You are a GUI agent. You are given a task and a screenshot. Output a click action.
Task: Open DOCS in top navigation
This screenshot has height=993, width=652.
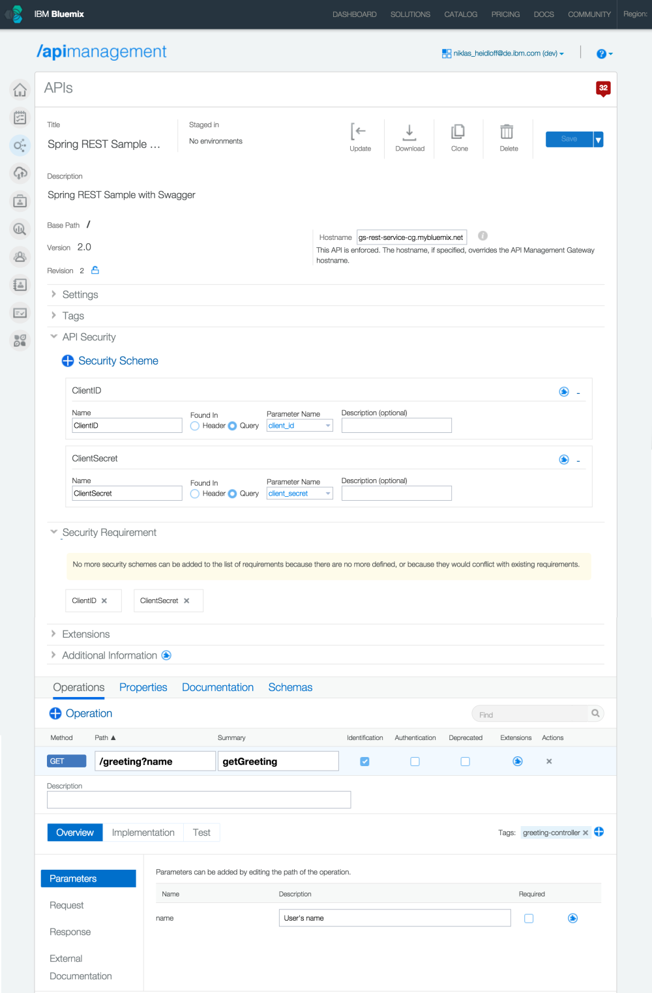544,14
